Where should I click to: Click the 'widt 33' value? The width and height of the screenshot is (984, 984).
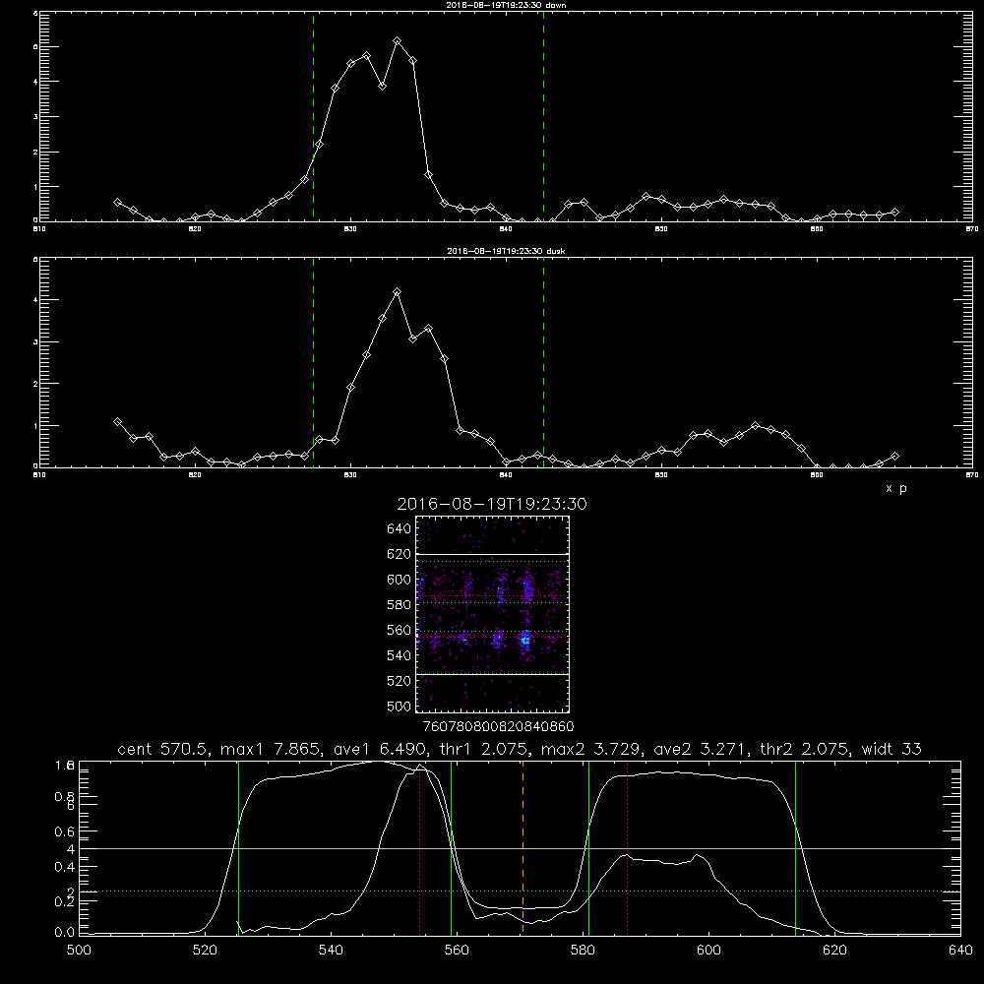coord(892,749)
